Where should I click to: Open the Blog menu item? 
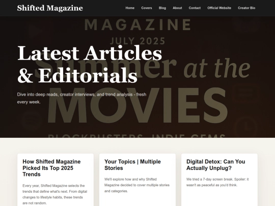pyautogui.click(x=162, y=8)
